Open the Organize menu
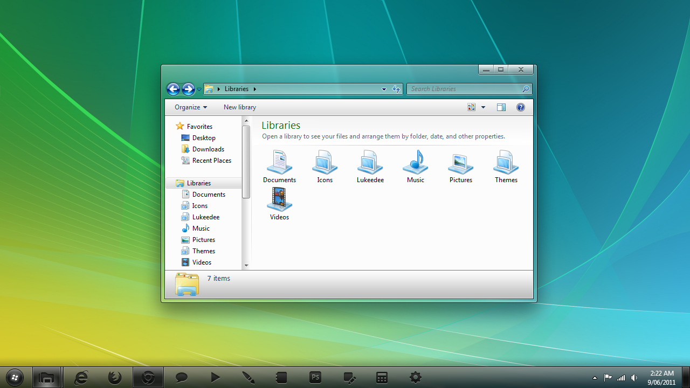Screen dimensions: 690x388 pyautogui.click(x=191, y=107)
